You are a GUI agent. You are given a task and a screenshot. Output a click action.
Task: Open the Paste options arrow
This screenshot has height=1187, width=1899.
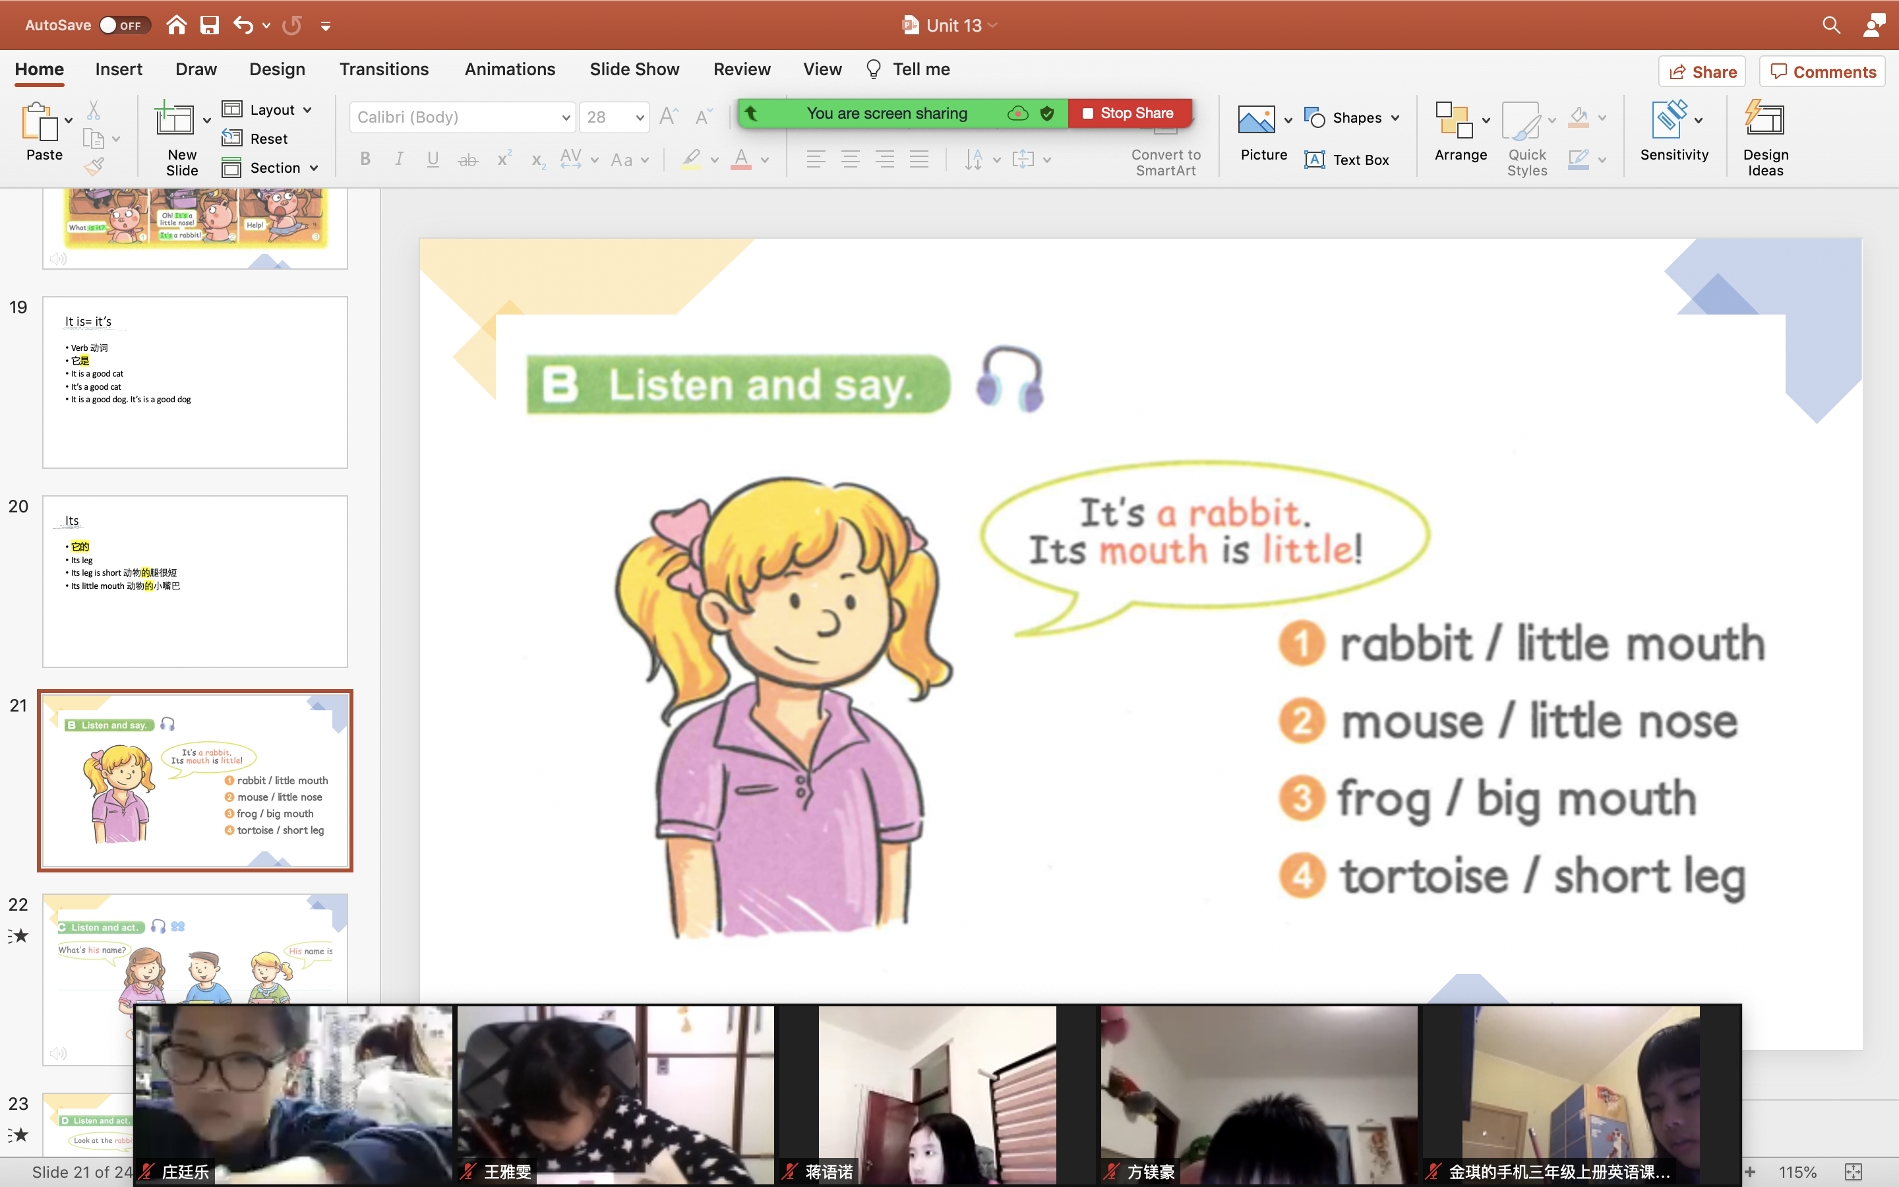[x=69, y=120]
